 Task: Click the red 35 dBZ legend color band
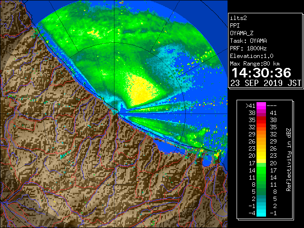click(x=261, y=120)
